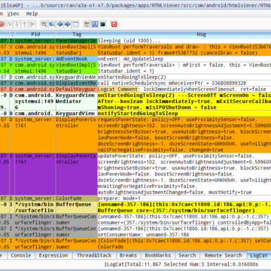Select the LogCat tab

click(259, 255)
